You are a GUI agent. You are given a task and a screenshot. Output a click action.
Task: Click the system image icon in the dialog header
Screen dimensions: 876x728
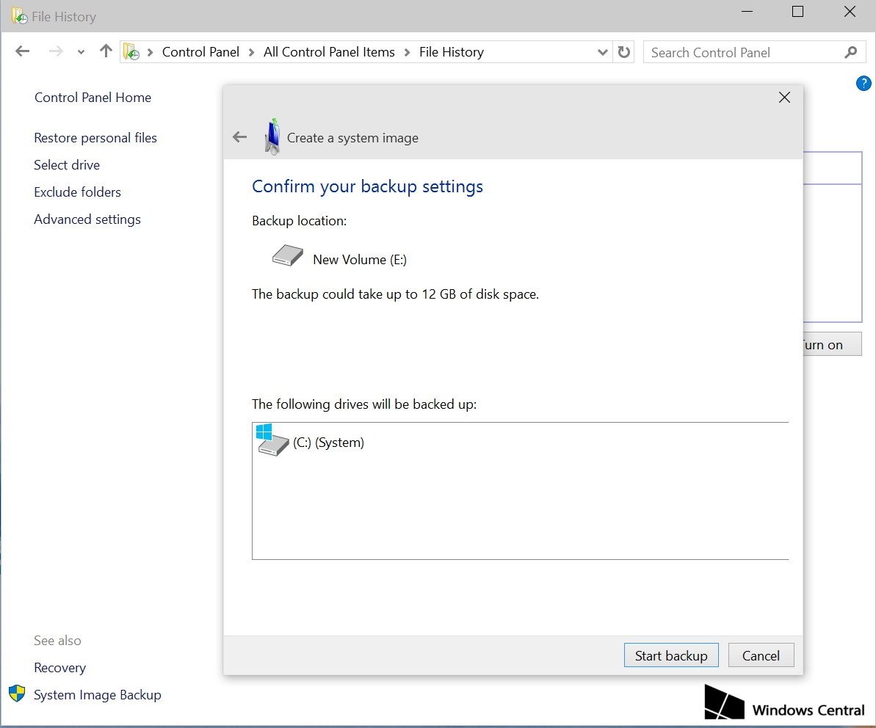(x=272, y=136)
